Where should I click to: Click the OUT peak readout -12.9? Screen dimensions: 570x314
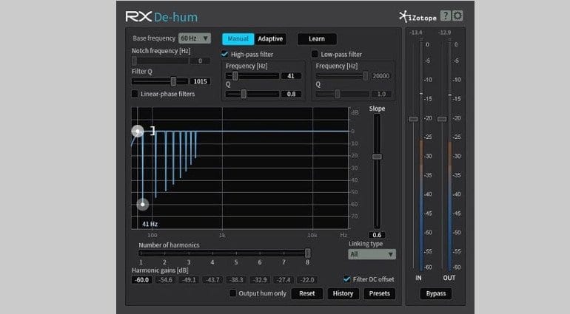point(445,33)
